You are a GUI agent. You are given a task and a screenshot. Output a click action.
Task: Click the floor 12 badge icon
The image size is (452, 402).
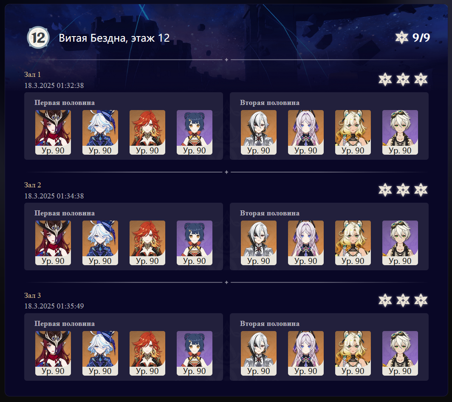(x=38, y=37)
